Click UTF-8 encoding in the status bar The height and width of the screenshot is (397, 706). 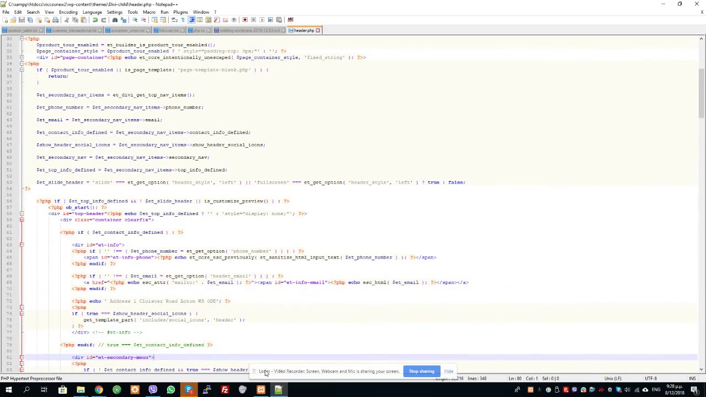click(651, 378)
